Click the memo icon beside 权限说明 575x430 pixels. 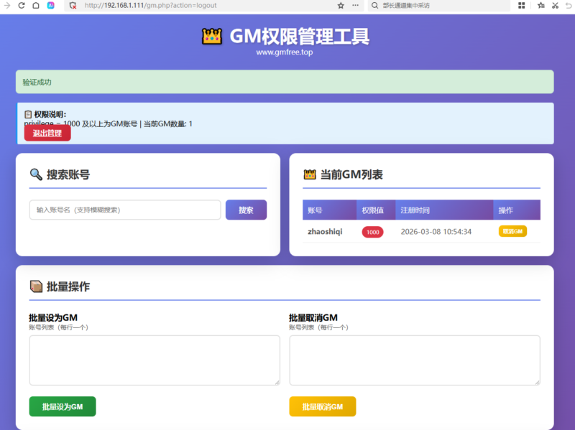point(27,115)
